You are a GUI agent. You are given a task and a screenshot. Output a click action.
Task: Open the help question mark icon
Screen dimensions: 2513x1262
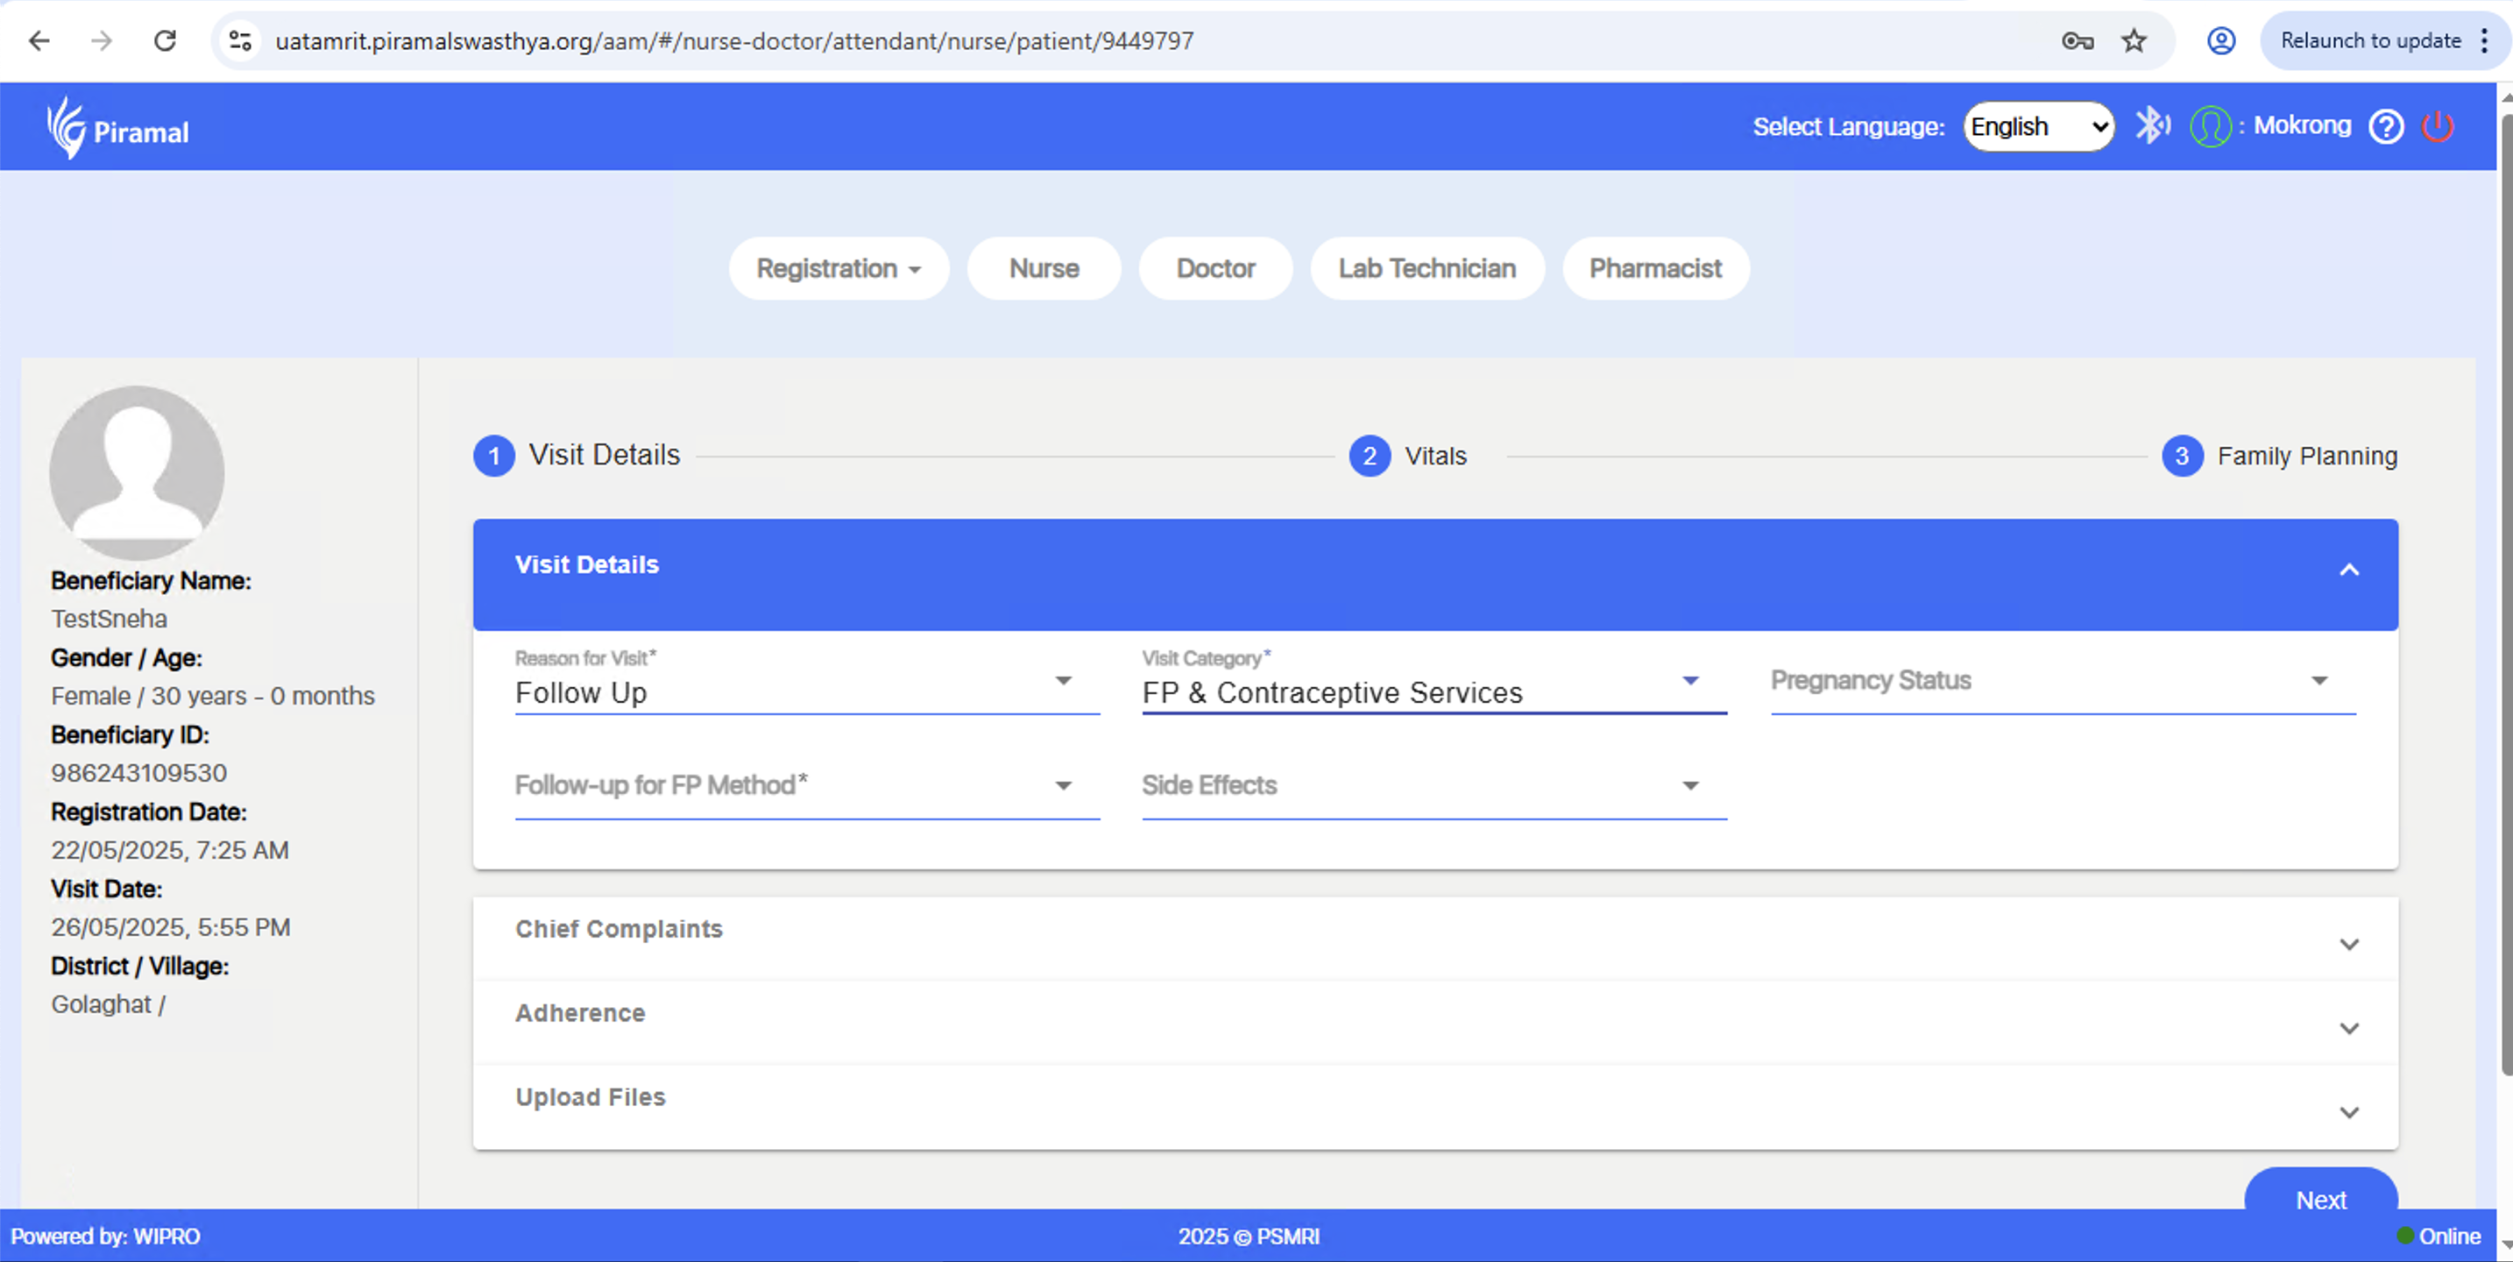pos(2385,127)
